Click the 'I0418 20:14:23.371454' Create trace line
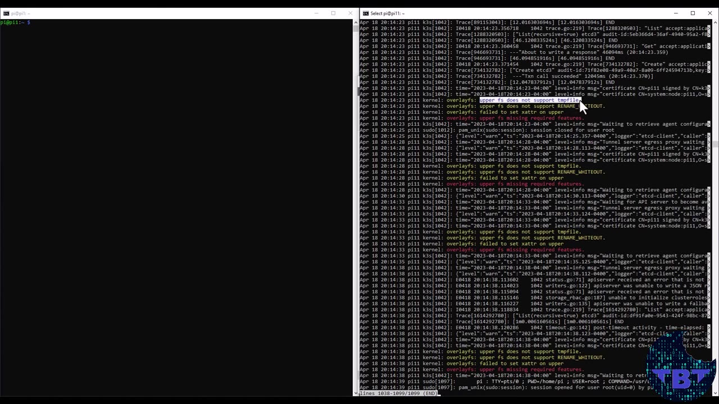Viewport: 719px width, 404px height. [535, 65]
